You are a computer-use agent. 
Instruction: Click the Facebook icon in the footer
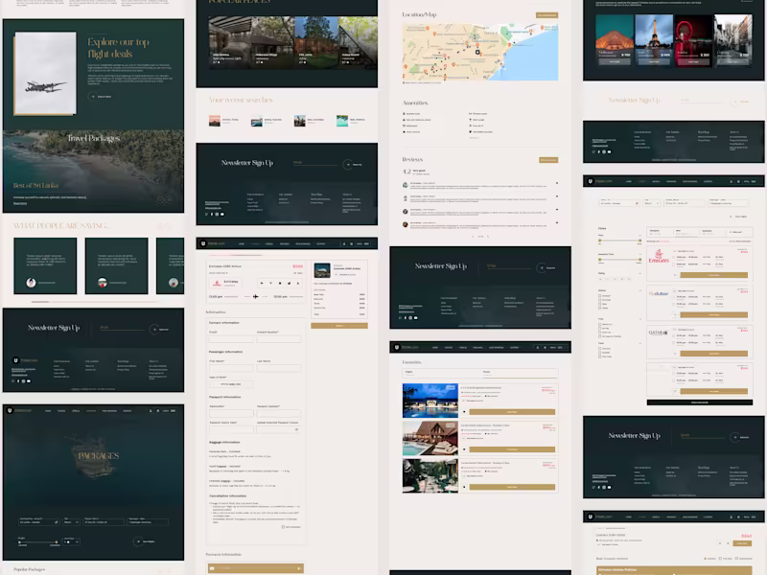17,381
